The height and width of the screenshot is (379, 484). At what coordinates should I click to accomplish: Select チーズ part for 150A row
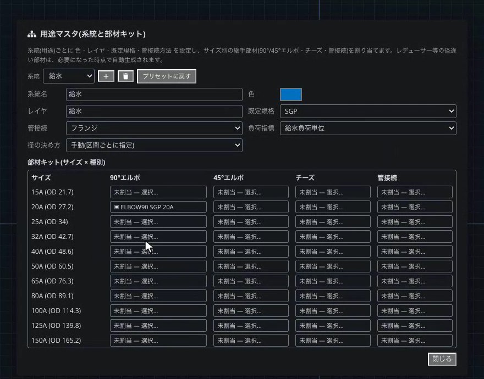pyautogui.click(x=333, y=340)
